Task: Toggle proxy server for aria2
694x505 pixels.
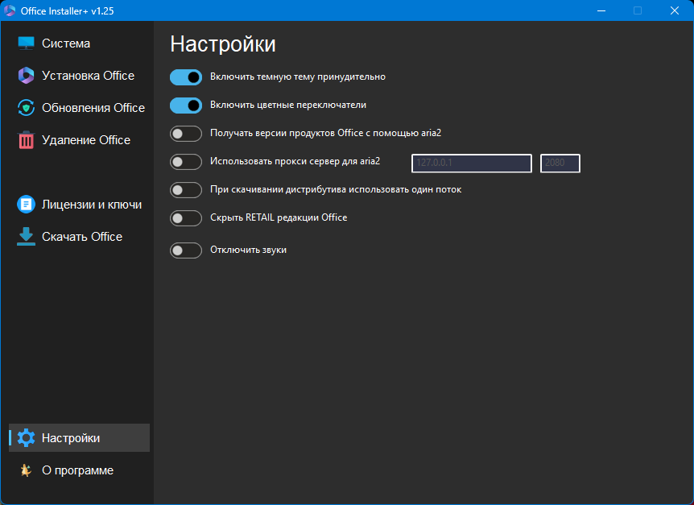Action: [x=186, y=162]
